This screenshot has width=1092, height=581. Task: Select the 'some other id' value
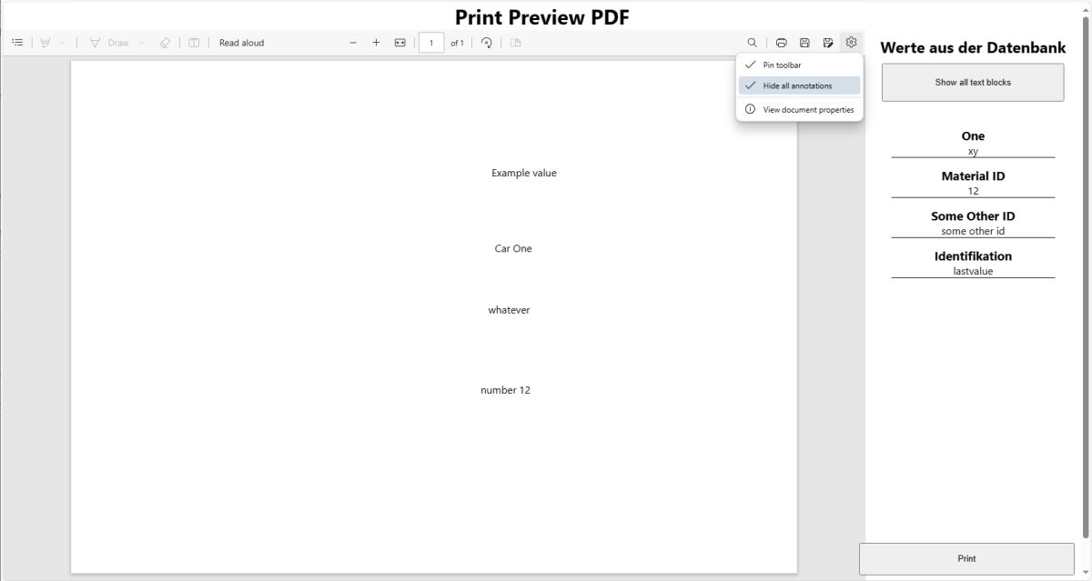973,231
